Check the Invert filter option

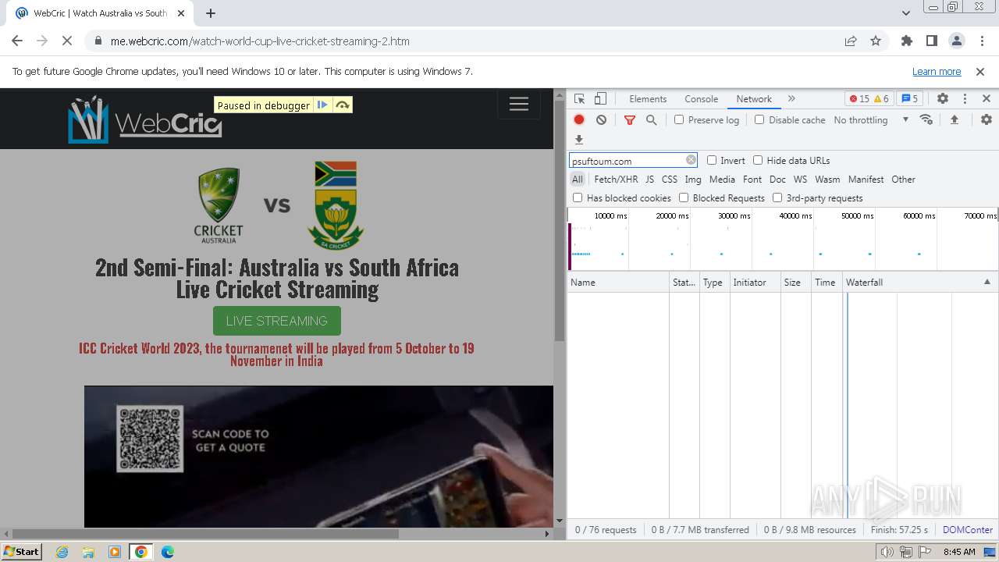(712, 160)
